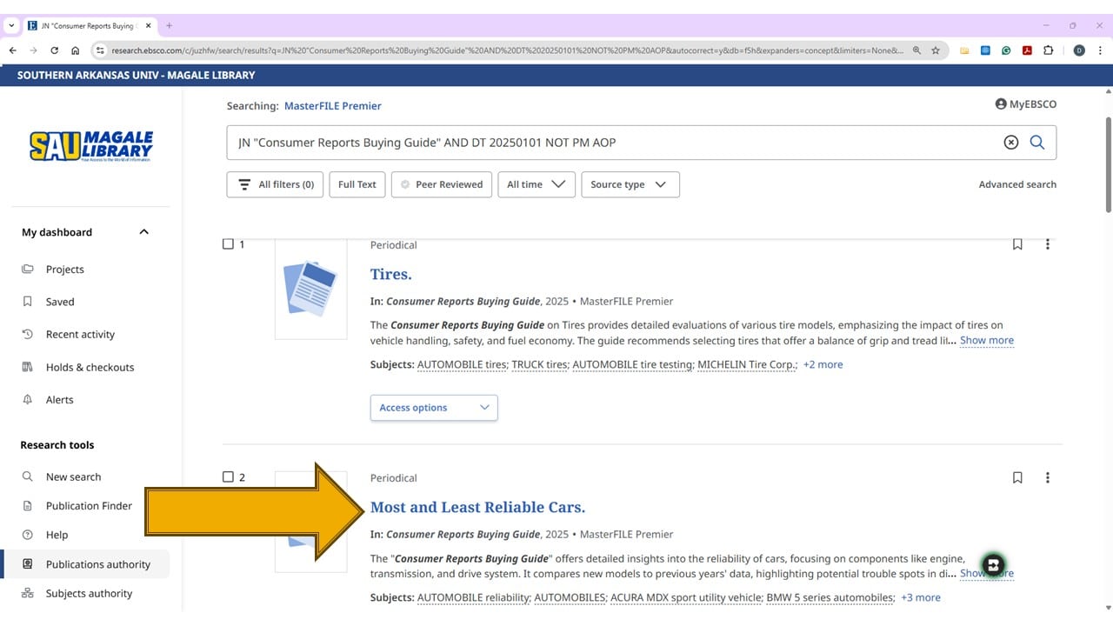Click subject AUTOMOBILE tires

462,364
